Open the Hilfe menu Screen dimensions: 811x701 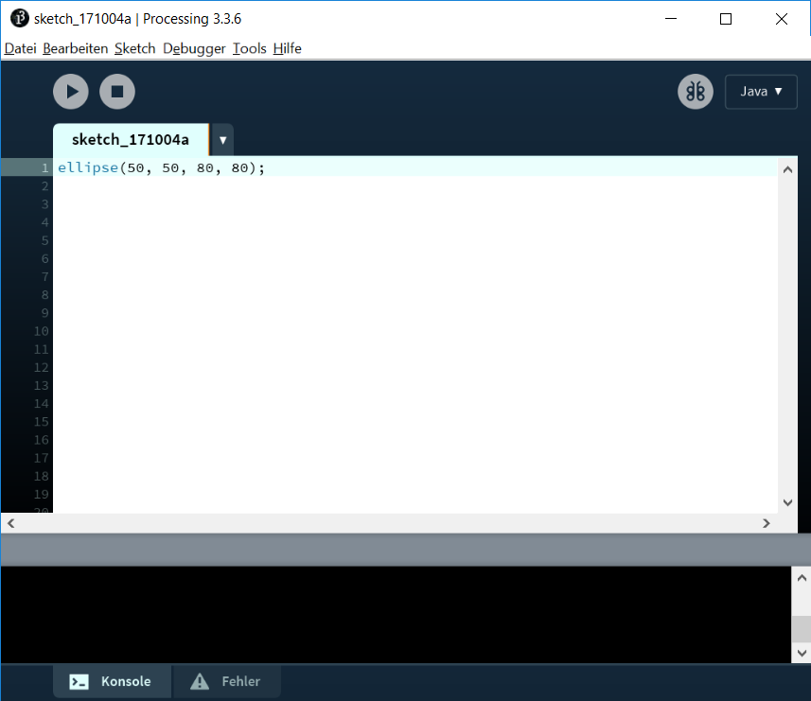click(x=287, y=48)
